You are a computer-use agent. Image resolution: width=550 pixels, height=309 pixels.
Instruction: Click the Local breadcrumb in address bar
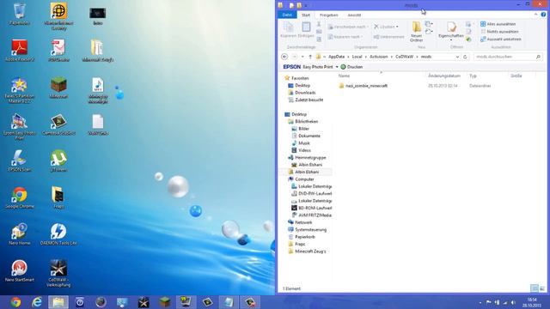point(357,57)
